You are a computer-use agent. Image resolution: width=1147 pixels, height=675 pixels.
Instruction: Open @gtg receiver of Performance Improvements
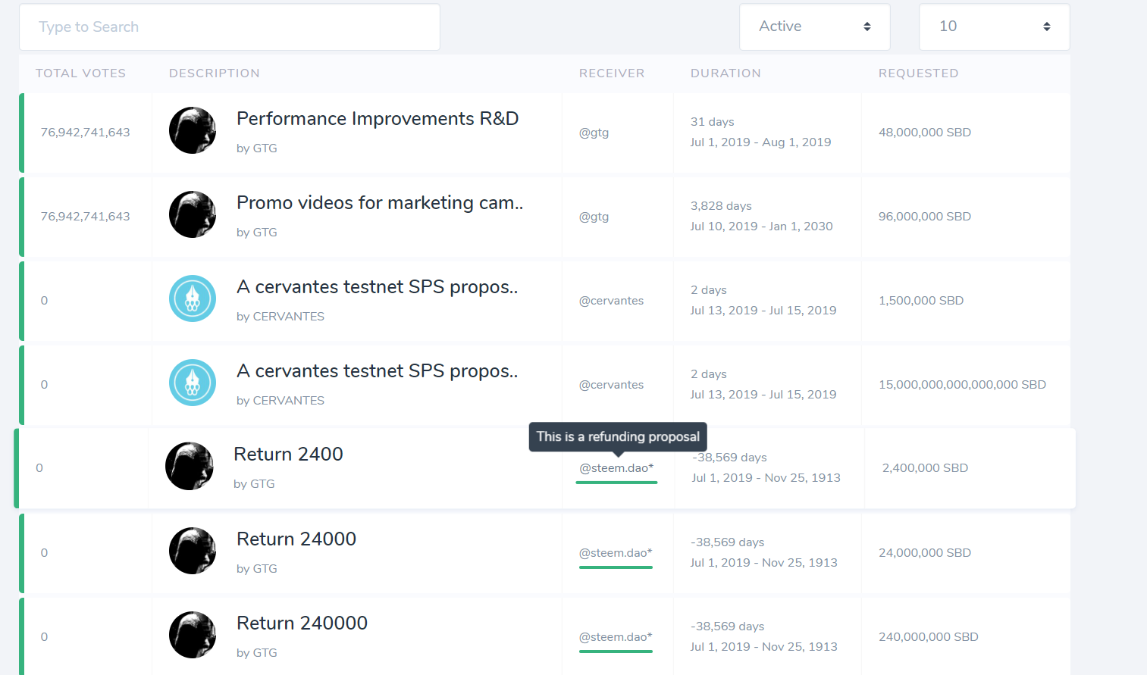click(594, 133)
